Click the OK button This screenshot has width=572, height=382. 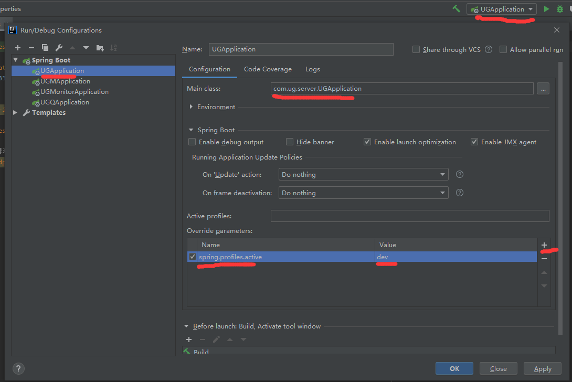(x=454, y=368)
